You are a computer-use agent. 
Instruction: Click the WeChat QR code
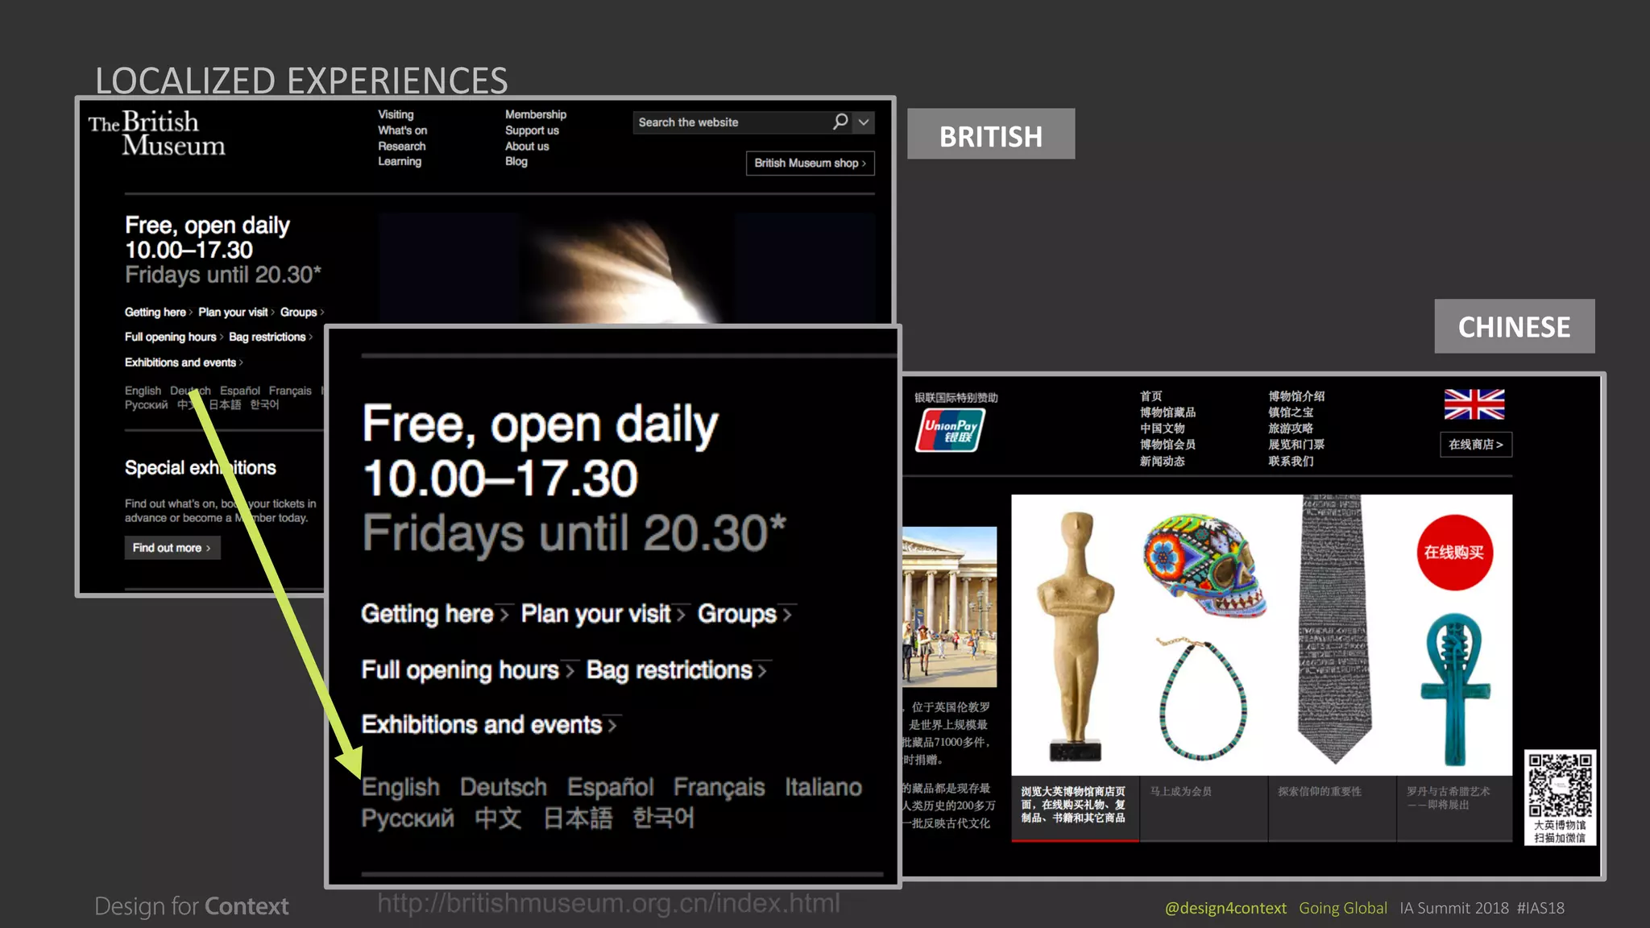(1561, 785)
